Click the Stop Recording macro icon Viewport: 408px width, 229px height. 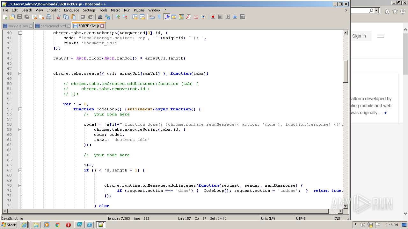221,17
